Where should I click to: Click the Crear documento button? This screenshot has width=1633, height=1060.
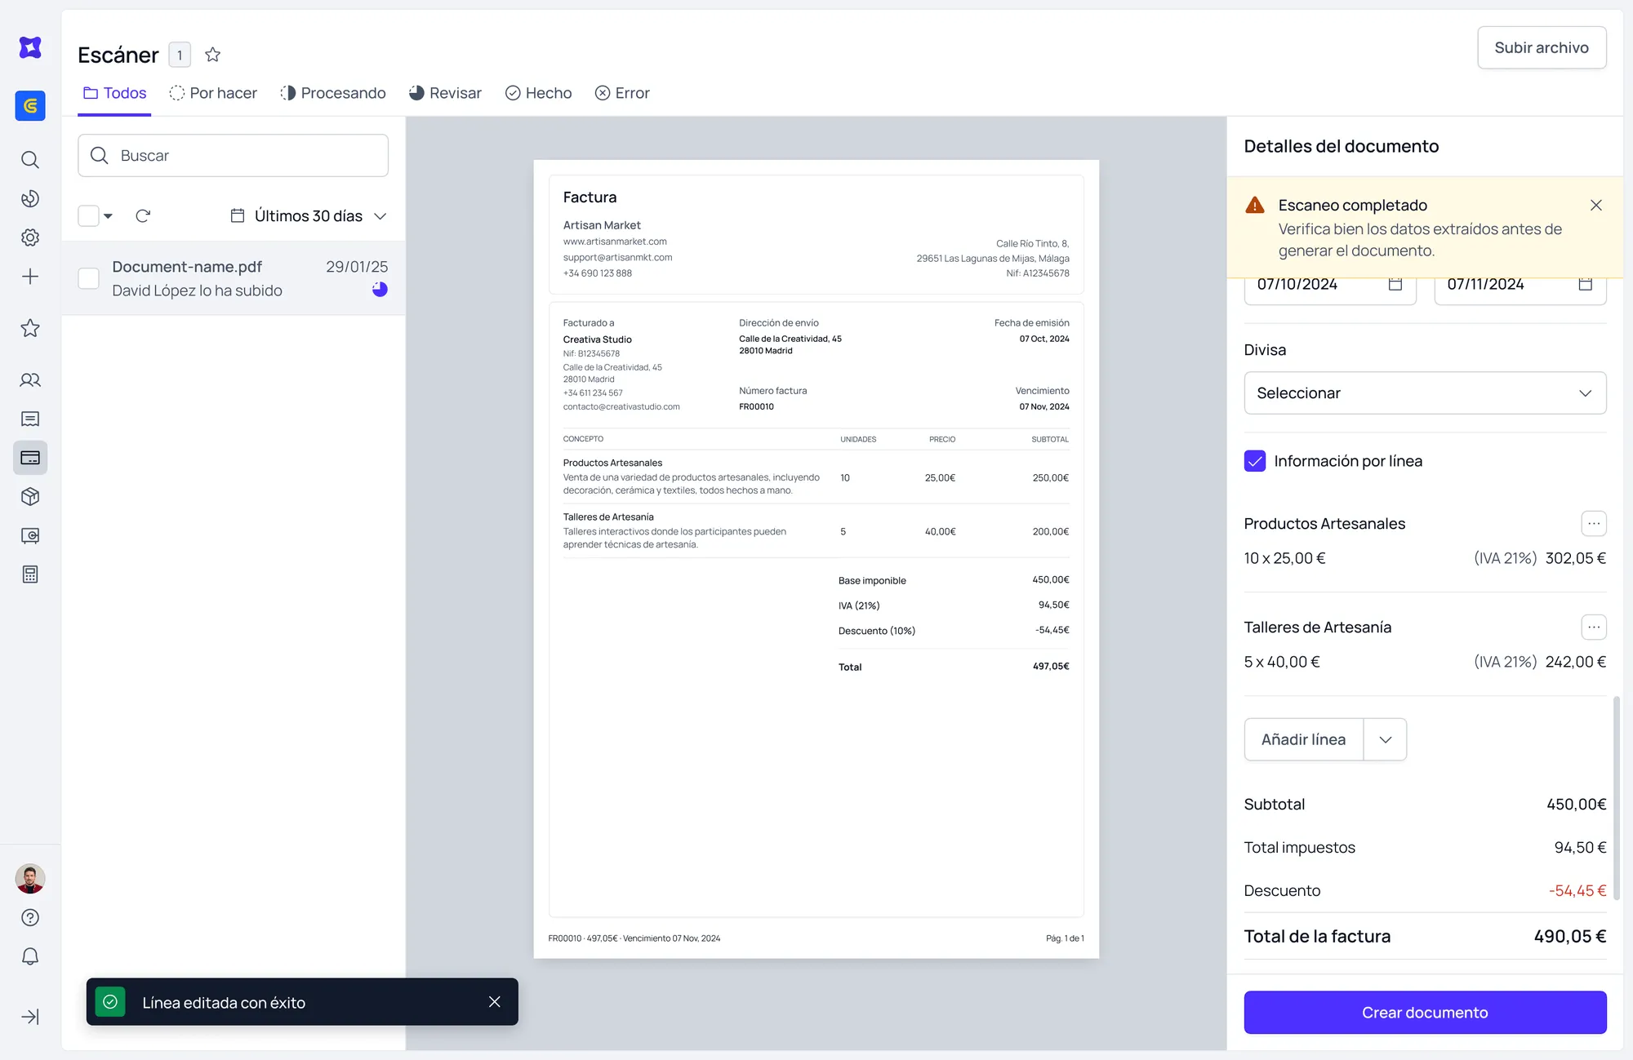tap(1426, 1013)
